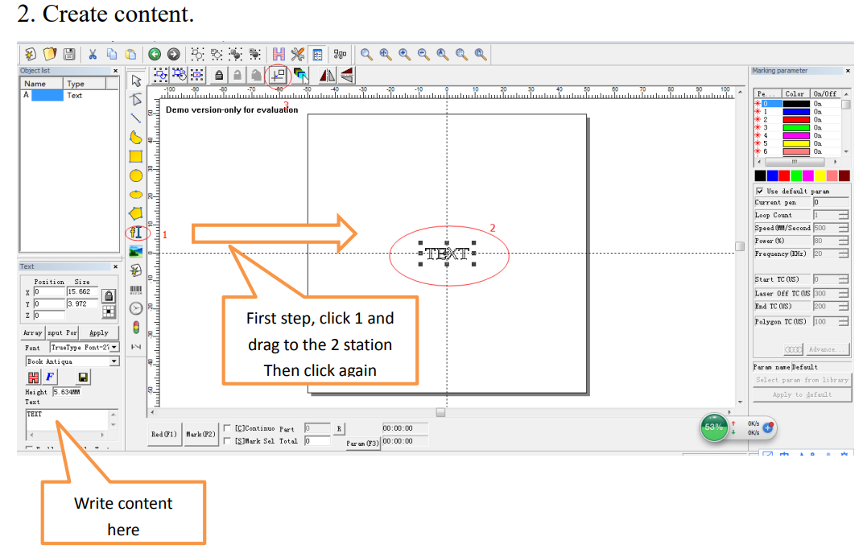The height and width of the screenshot is (553, 863).
Task: Toggle the Mark Selected checkbox
Action: pyautogui.click(x=228, y=441)
